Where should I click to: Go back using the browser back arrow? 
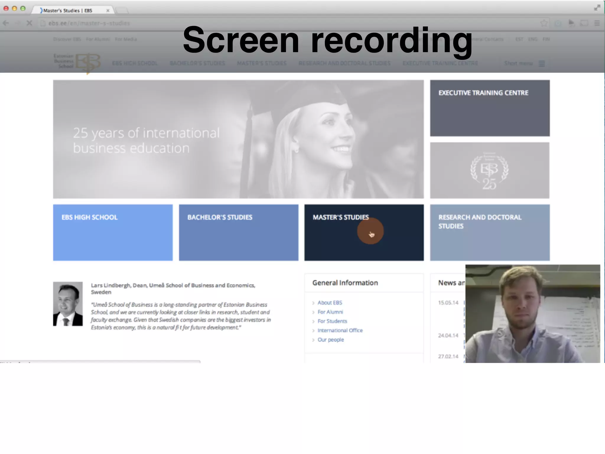point(6,23)
